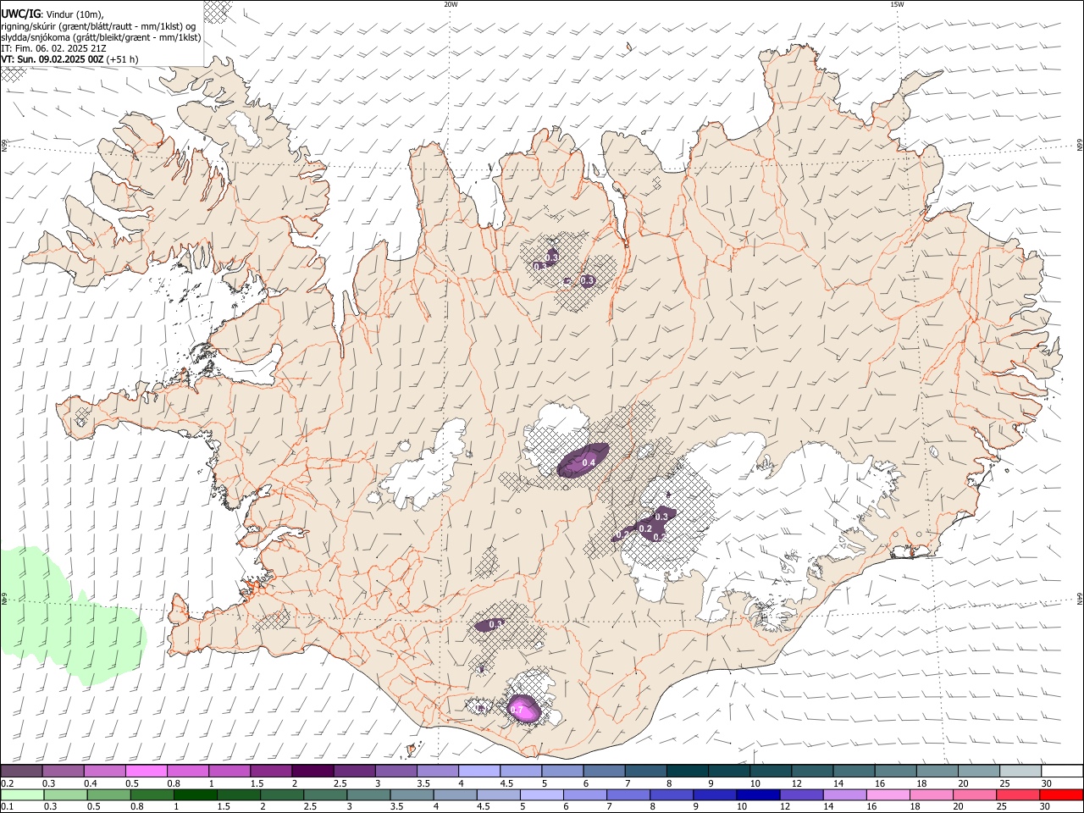The width and height of the screenshot is (1084, 813).
Task: Click the 'IT: Fim. 06. 02. 2025 21Z' line
Action: point(53,48)
